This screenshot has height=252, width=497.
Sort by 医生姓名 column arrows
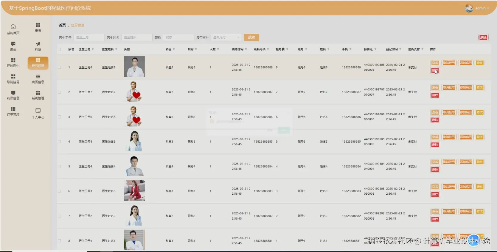[116, 49]
